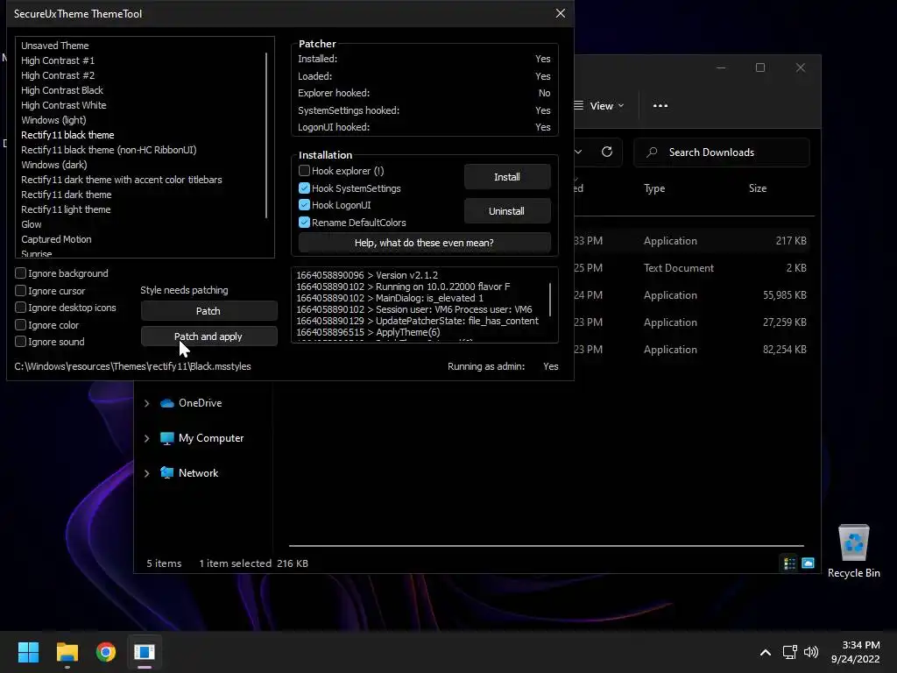Screen dimensions: 897x673
Task: Click the Network icon in sidebar
Action: coord(167,472)
